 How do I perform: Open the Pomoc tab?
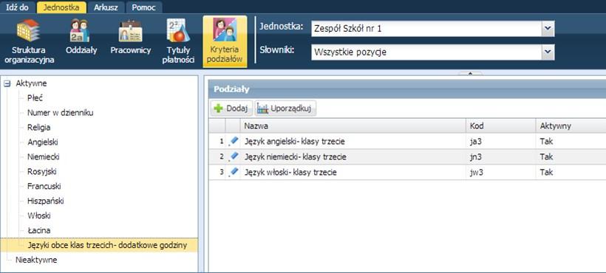coord(143,7)
